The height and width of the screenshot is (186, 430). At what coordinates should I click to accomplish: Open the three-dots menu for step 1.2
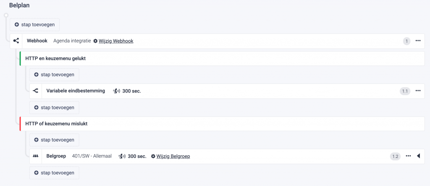coord(408,156)
